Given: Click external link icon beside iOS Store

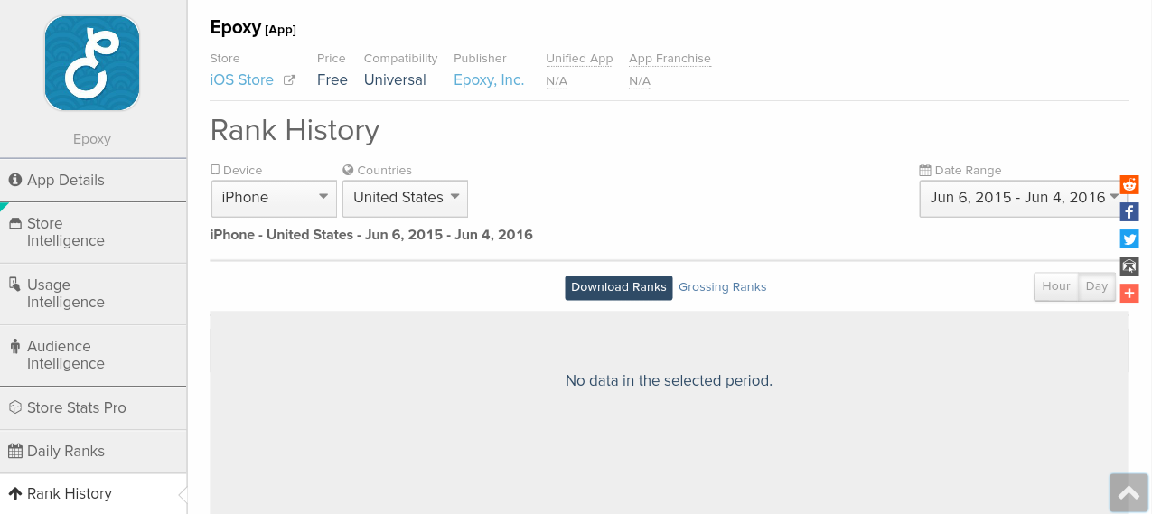Looking at the screenshot, I should (289, 80).
